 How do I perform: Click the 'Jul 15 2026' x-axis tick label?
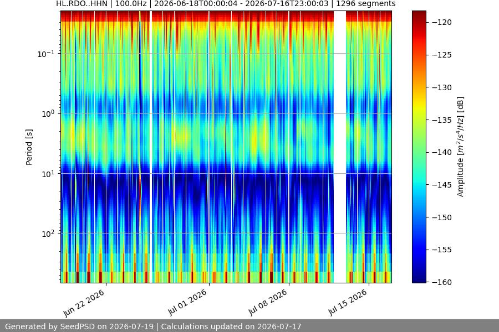point(348,303)
